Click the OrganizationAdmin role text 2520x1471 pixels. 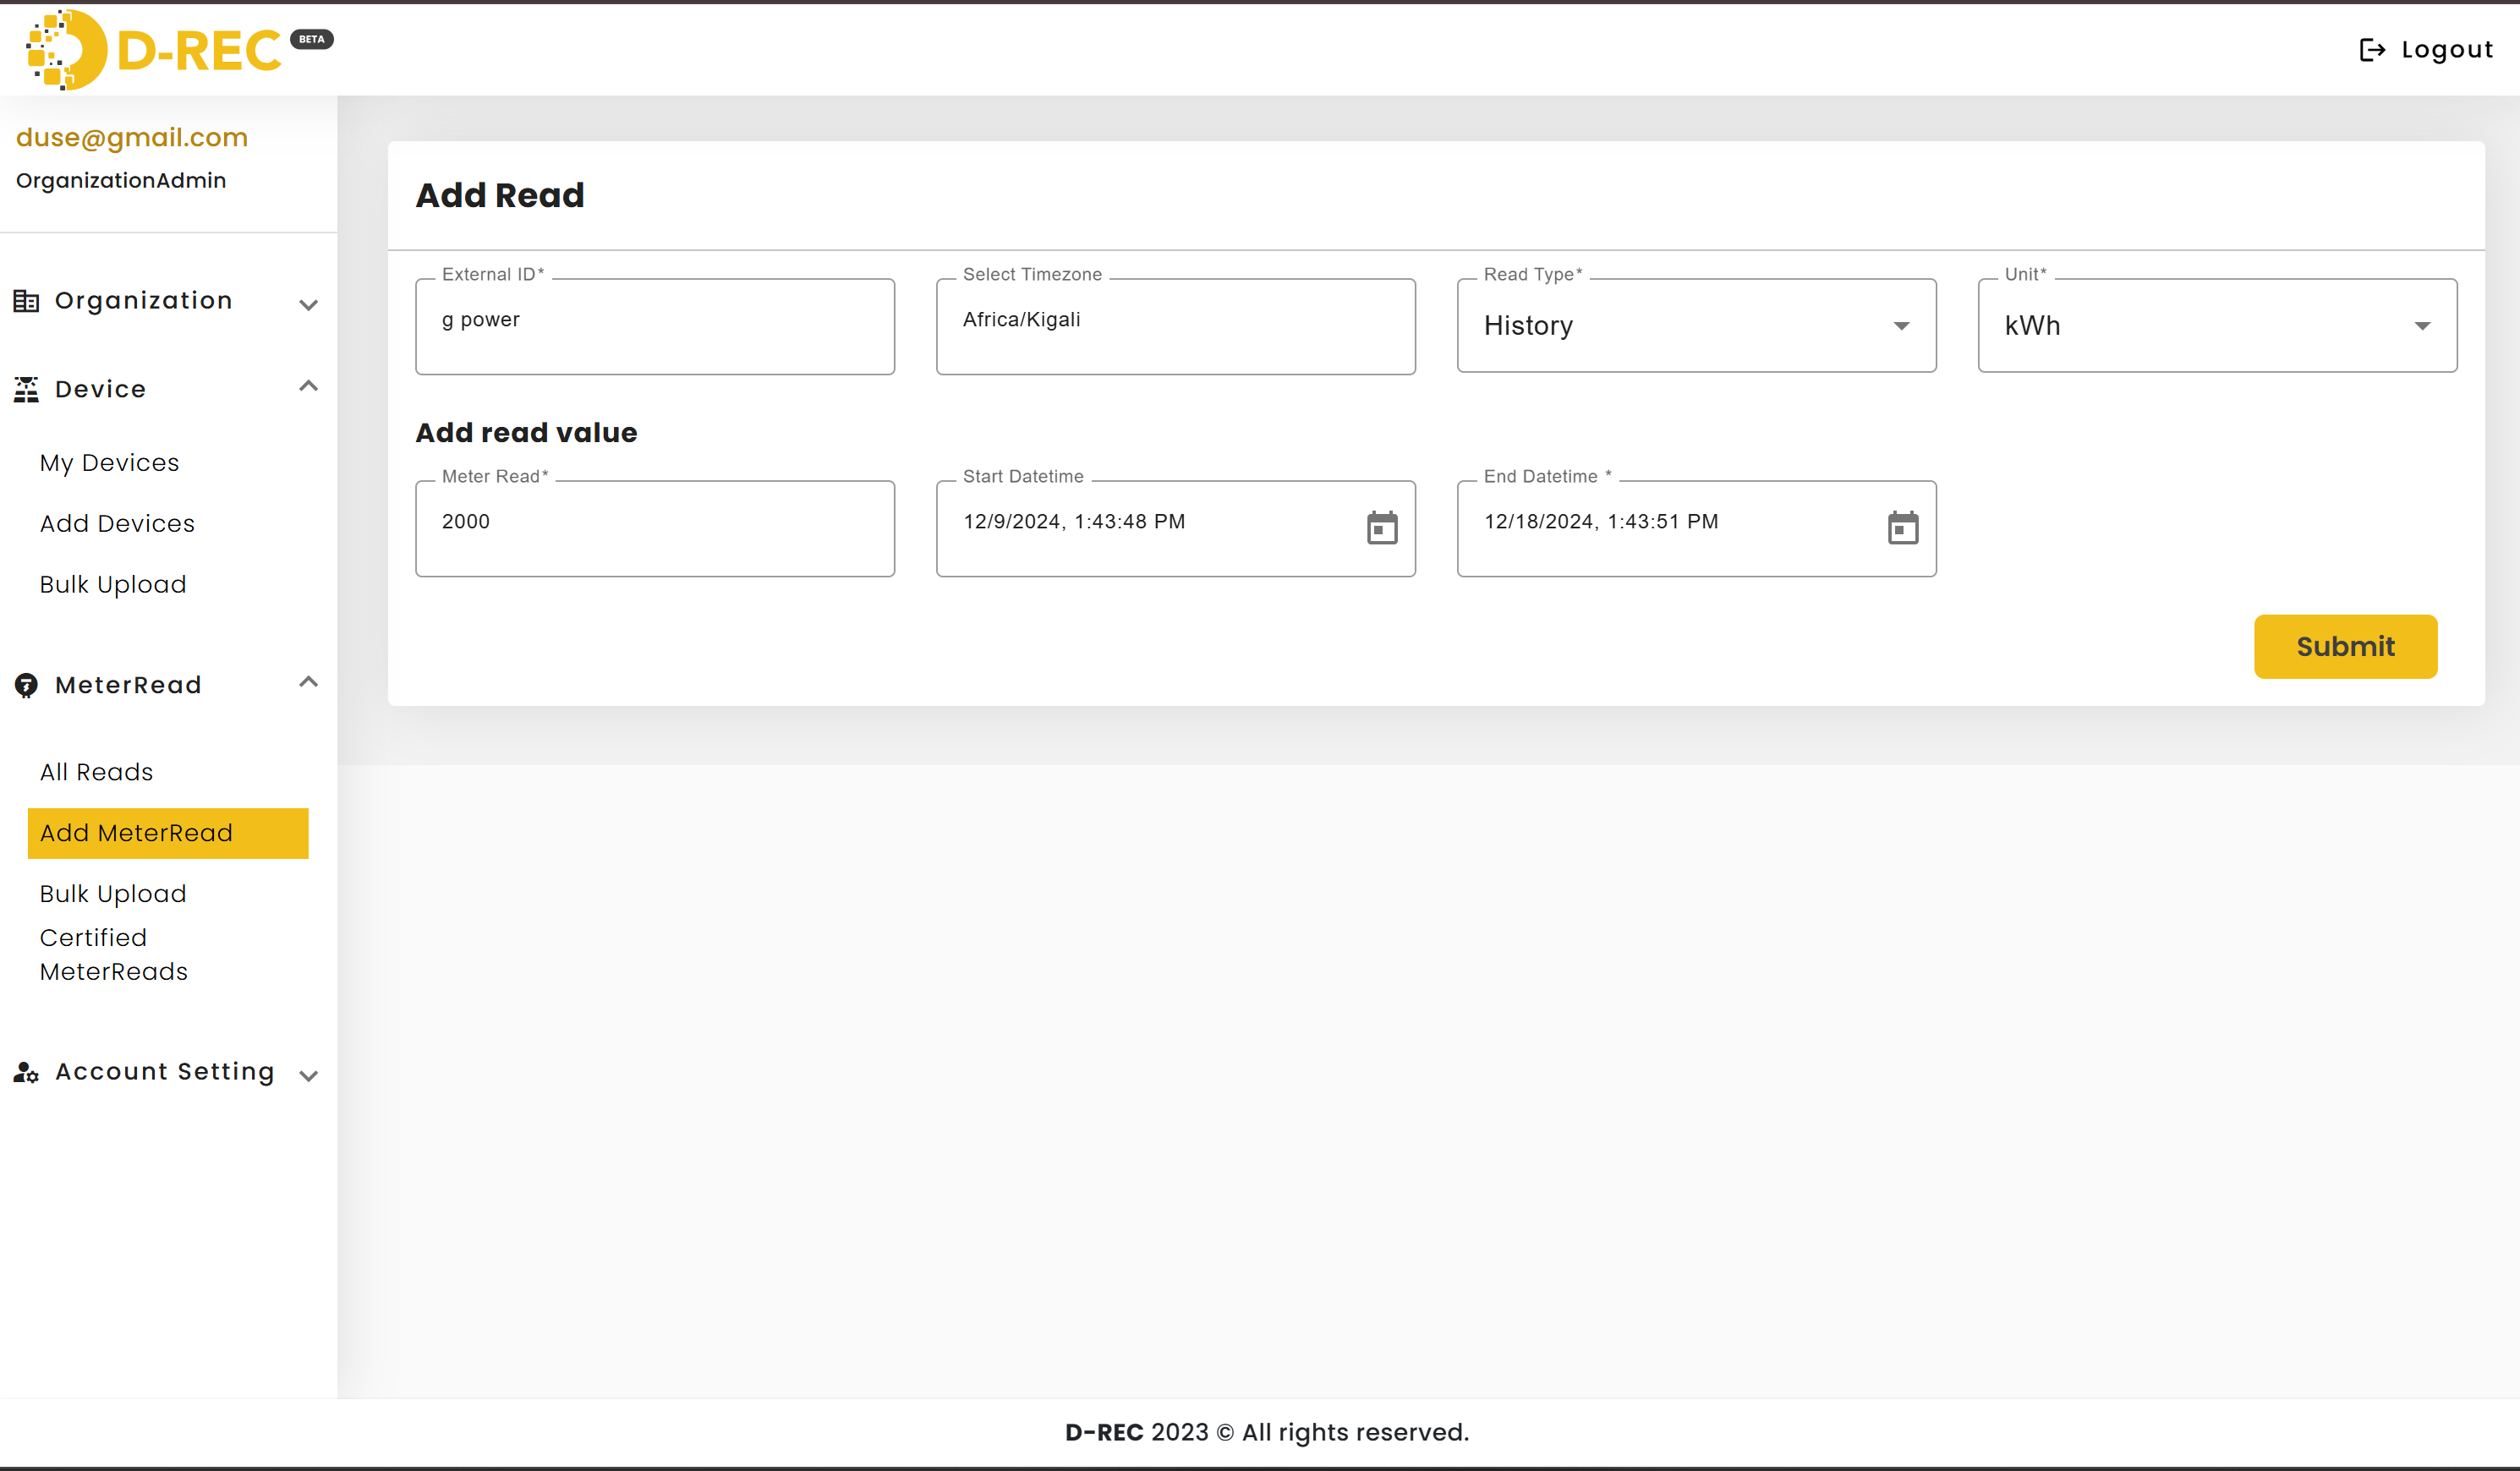(121, 181)
